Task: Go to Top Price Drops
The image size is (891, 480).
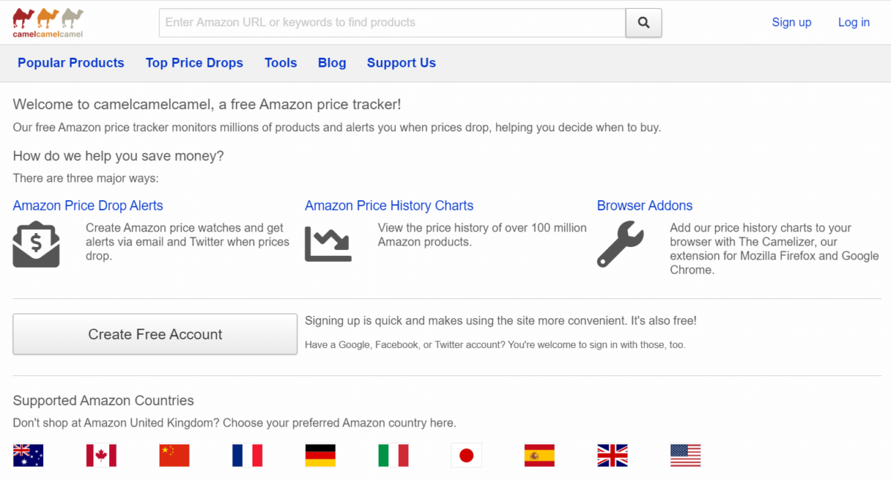Action: pyautogui.click(x=194, y=63)
